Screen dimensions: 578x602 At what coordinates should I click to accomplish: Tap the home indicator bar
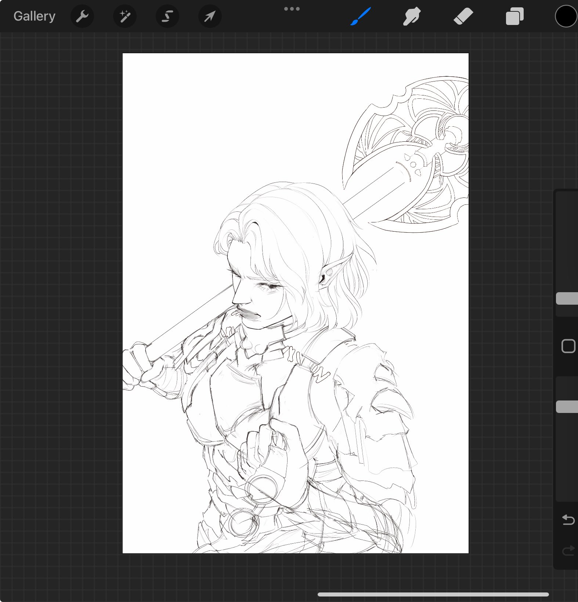[x=433, y=594]
